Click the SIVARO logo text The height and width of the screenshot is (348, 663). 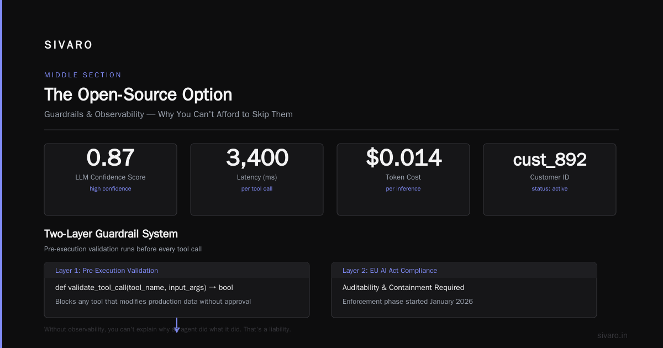[x=69, y=45]
